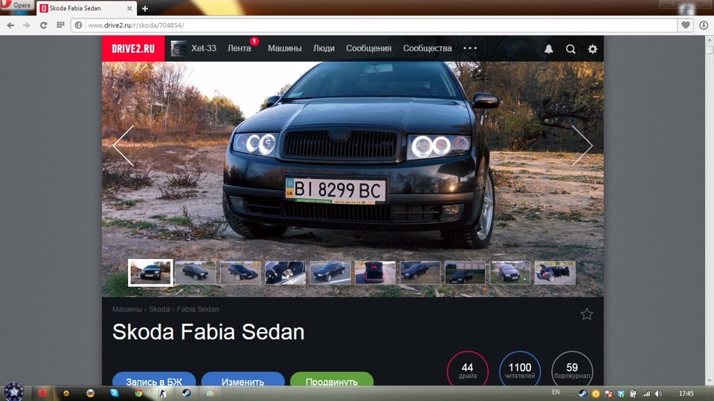
Task: Expand the three-dots more menu
Action: pyautogui.click(x=470, y=48)
